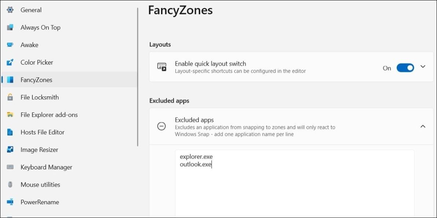This screenshot has height=218, width=437.
Task: Toggle the On switch in Layouts section
Action: point(405,68)
